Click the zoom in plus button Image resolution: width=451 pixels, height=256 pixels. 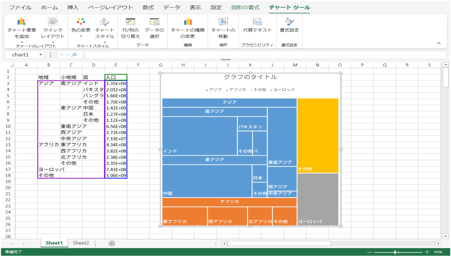(x=427, y=252)
